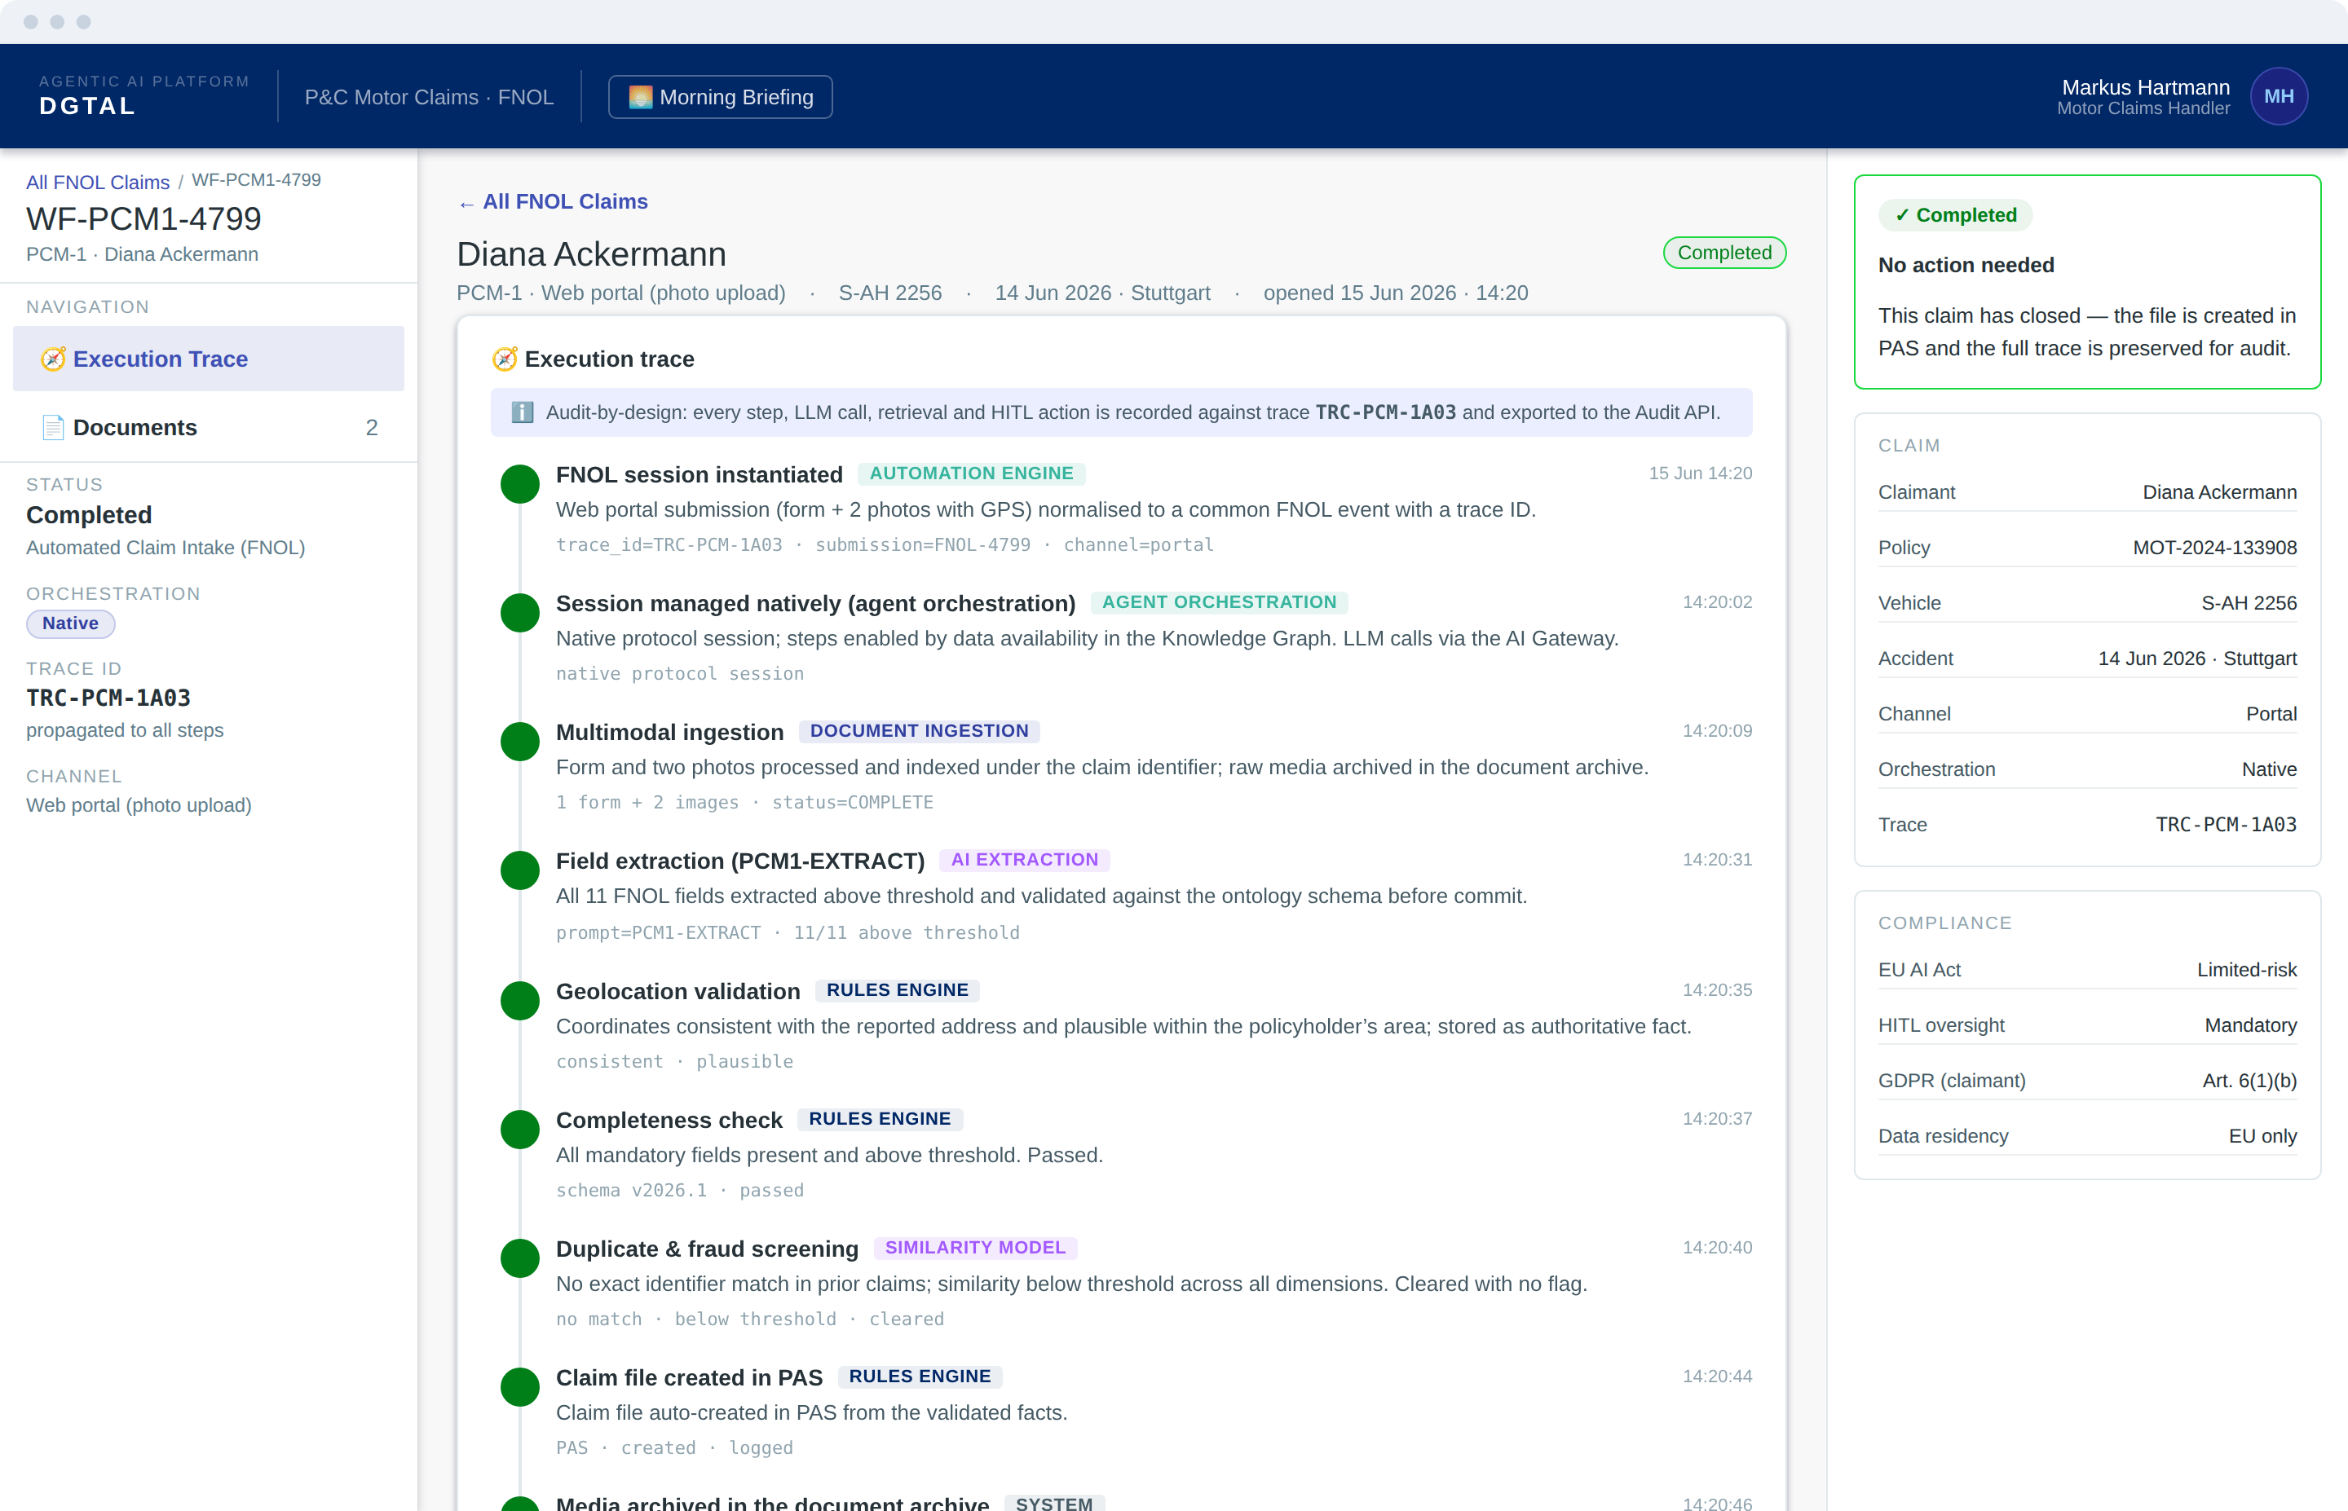The image size is (2348, 1511).
Task: Click the Vehicle value S-AH 2256 in Claim card
Action: click(x=2249, y=602)
